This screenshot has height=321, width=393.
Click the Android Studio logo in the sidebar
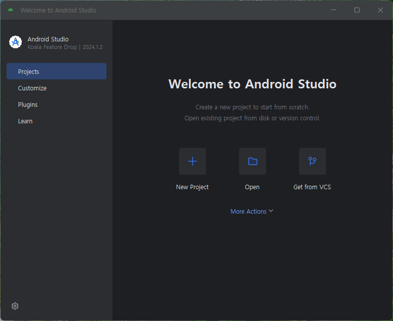(x=15, y=42)
